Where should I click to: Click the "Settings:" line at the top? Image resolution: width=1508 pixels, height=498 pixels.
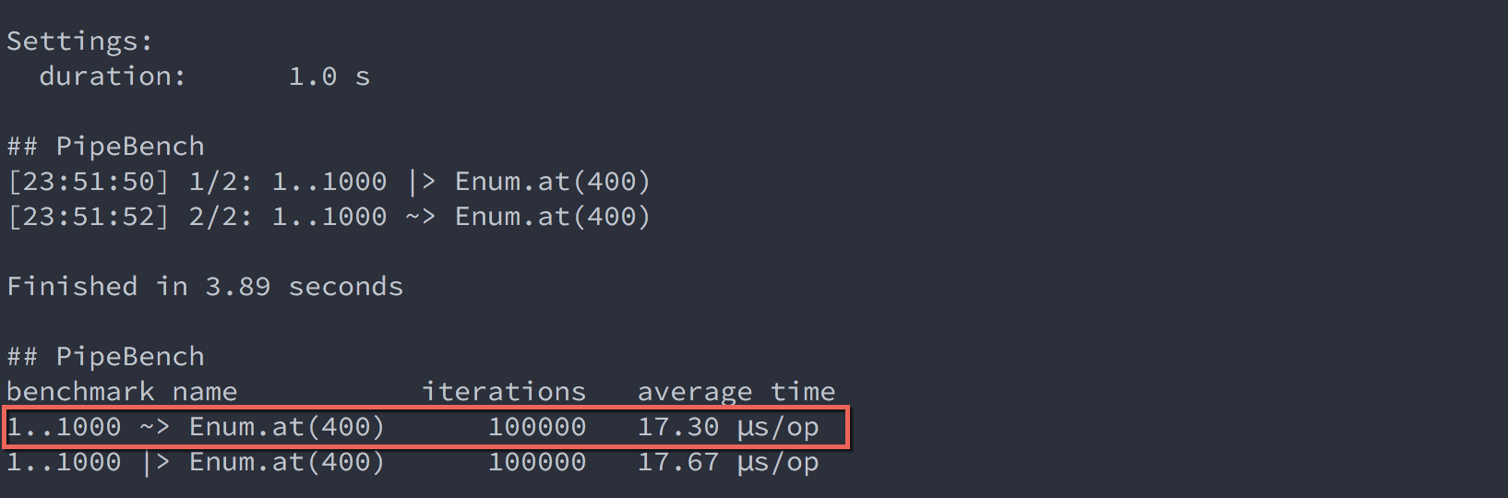click(79, 41)
